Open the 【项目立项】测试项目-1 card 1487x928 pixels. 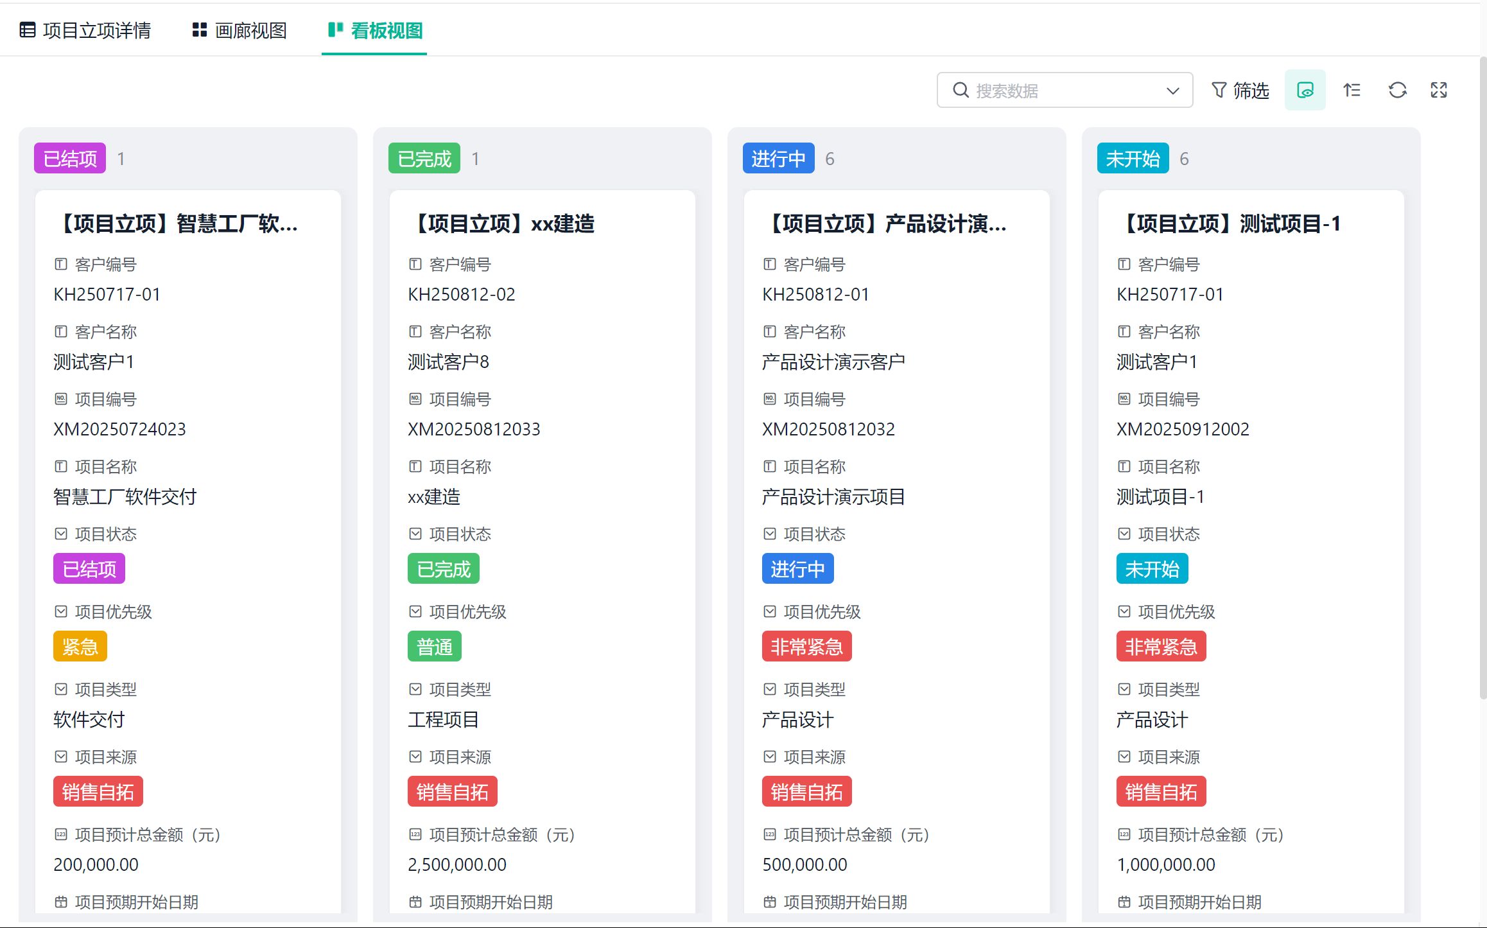point(1231,223)
